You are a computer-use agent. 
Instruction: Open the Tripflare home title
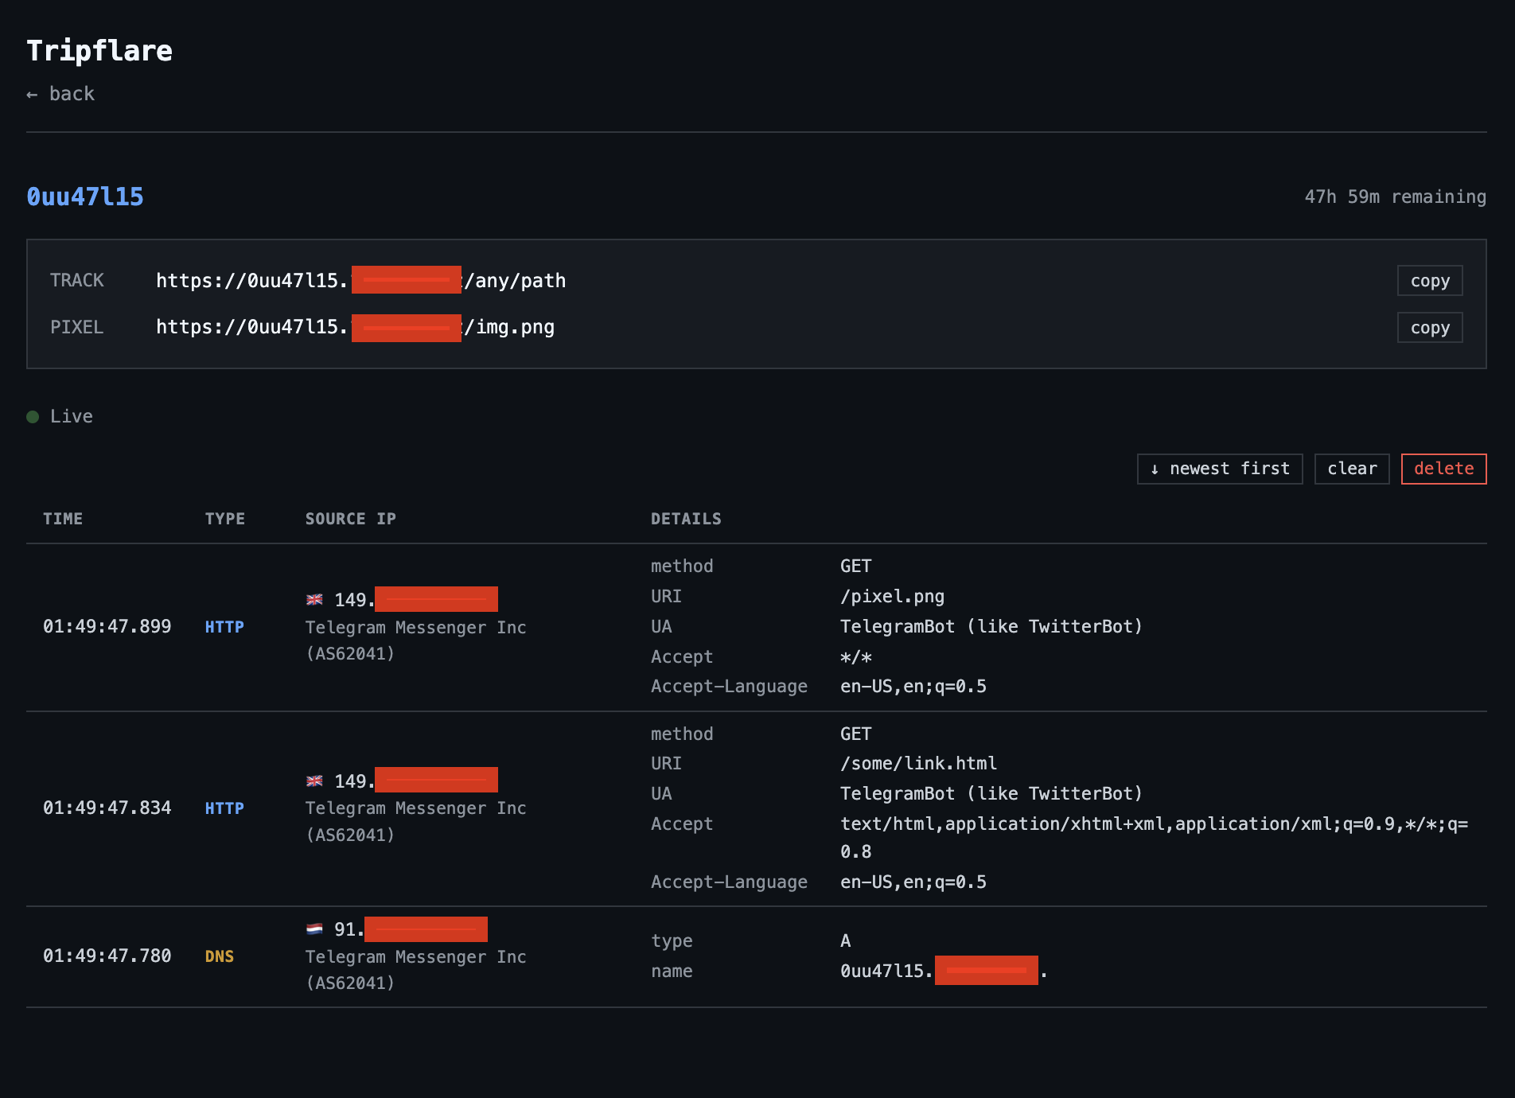[99, 51]
